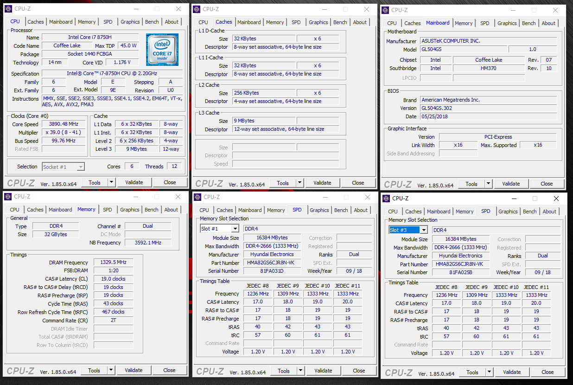Click the CPU-Z title icon in the Slot #3 SPD window
Image resolution: width=573 pixels, height=385 pixels.
386,199
